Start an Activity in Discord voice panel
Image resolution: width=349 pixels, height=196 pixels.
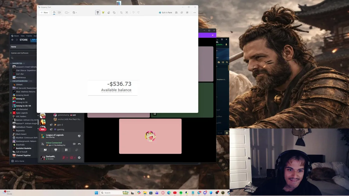(66, 150)
